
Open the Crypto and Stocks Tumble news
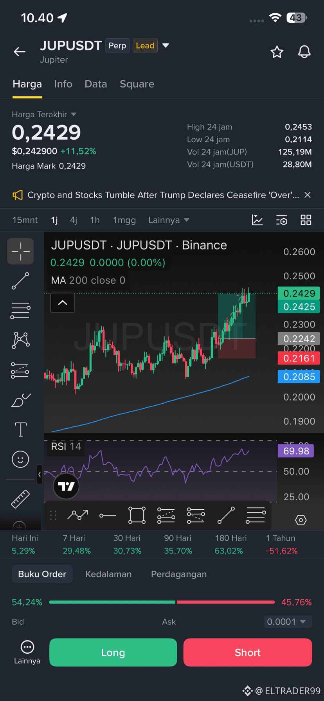coord(163,195)
